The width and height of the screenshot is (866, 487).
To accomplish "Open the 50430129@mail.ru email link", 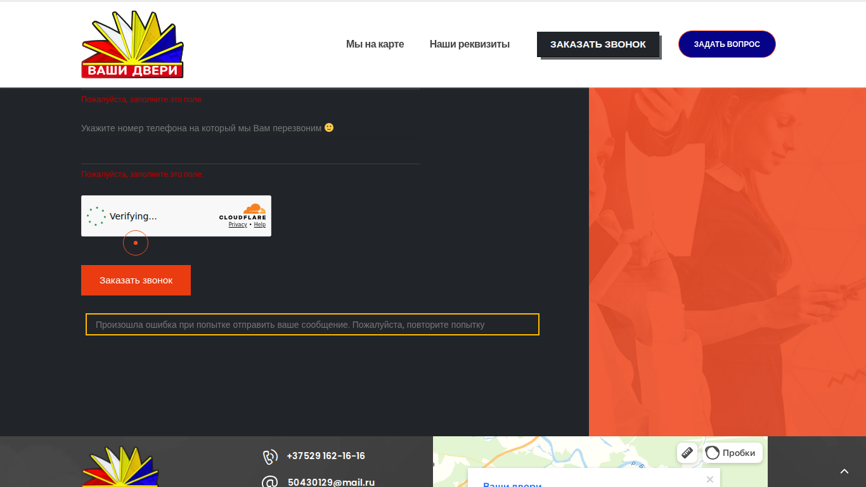I will 331,482.
